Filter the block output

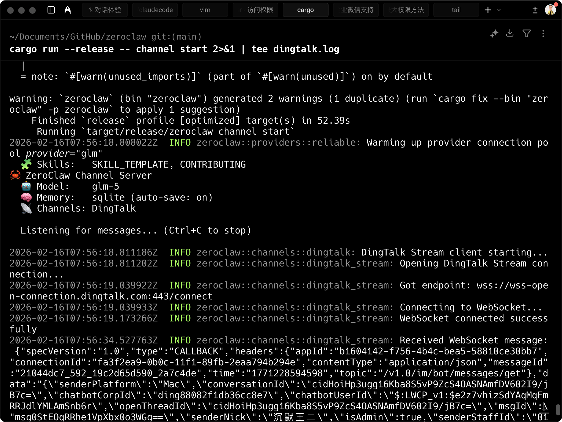[527, 34]
